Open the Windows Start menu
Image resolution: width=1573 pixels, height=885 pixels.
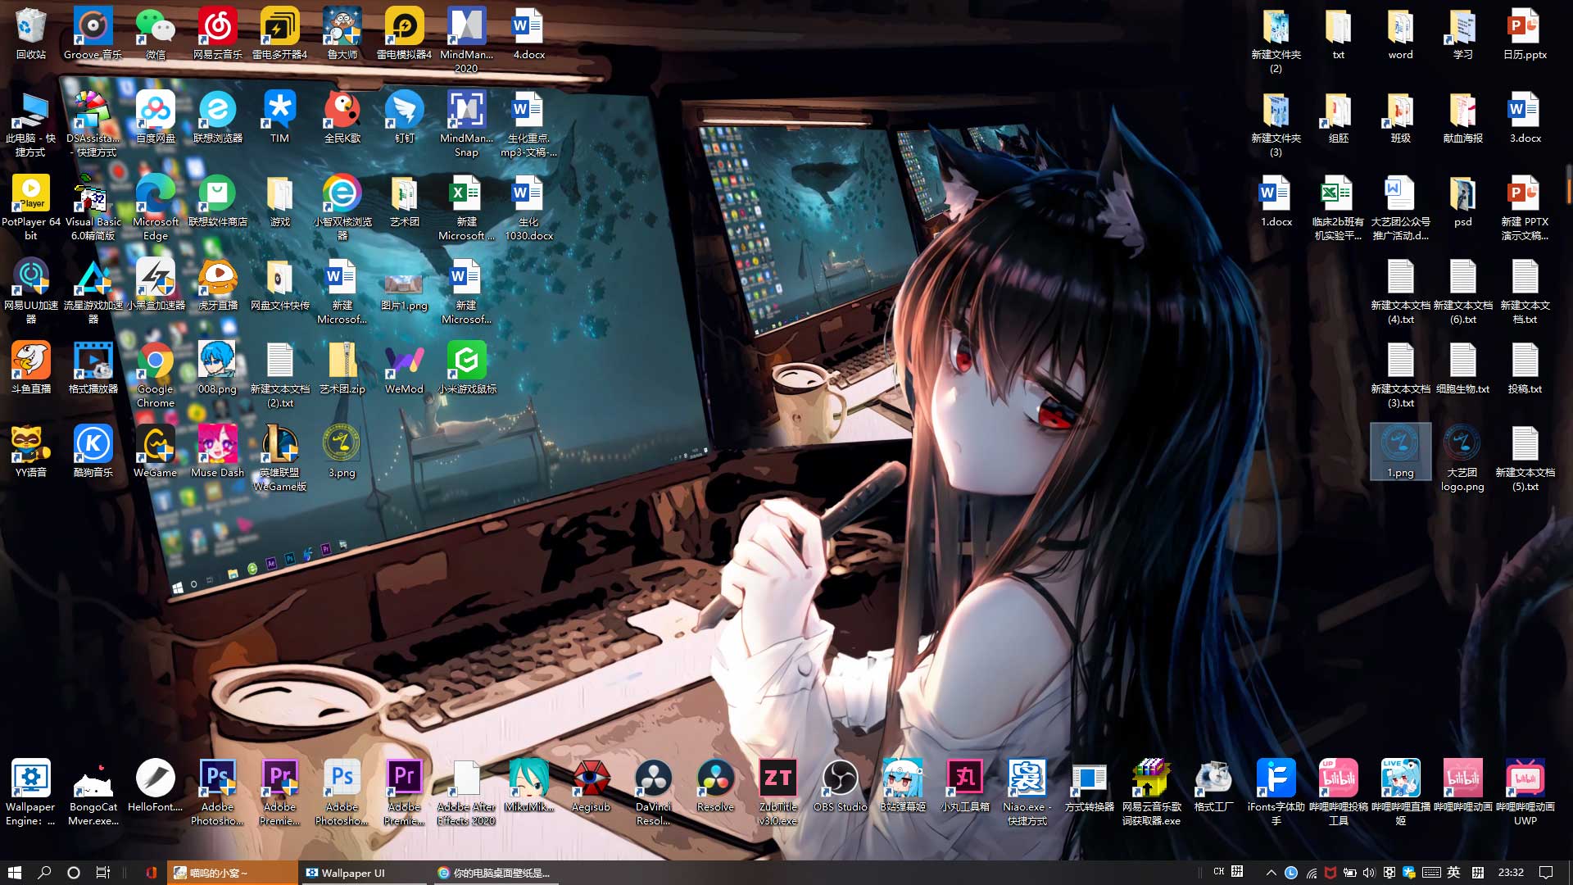[x=14, y=873]
